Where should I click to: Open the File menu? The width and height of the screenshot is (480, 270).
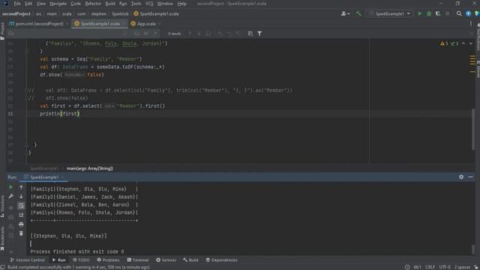pyautogui.click(x=17, y=4)
